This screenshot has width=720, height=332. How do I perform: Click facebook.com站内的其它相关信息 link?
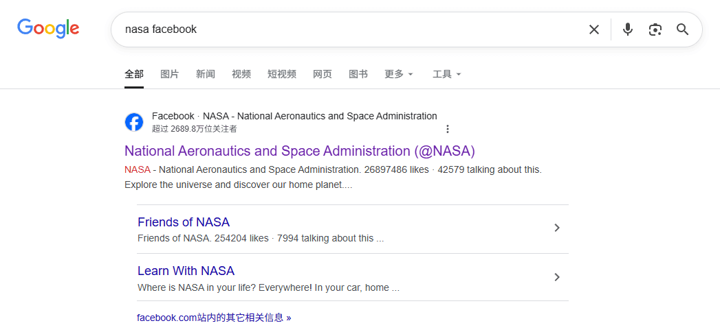pyautogui.click(x=214, y=318)
